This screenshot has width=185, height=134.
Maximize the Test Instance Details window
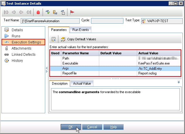point(176,4)
